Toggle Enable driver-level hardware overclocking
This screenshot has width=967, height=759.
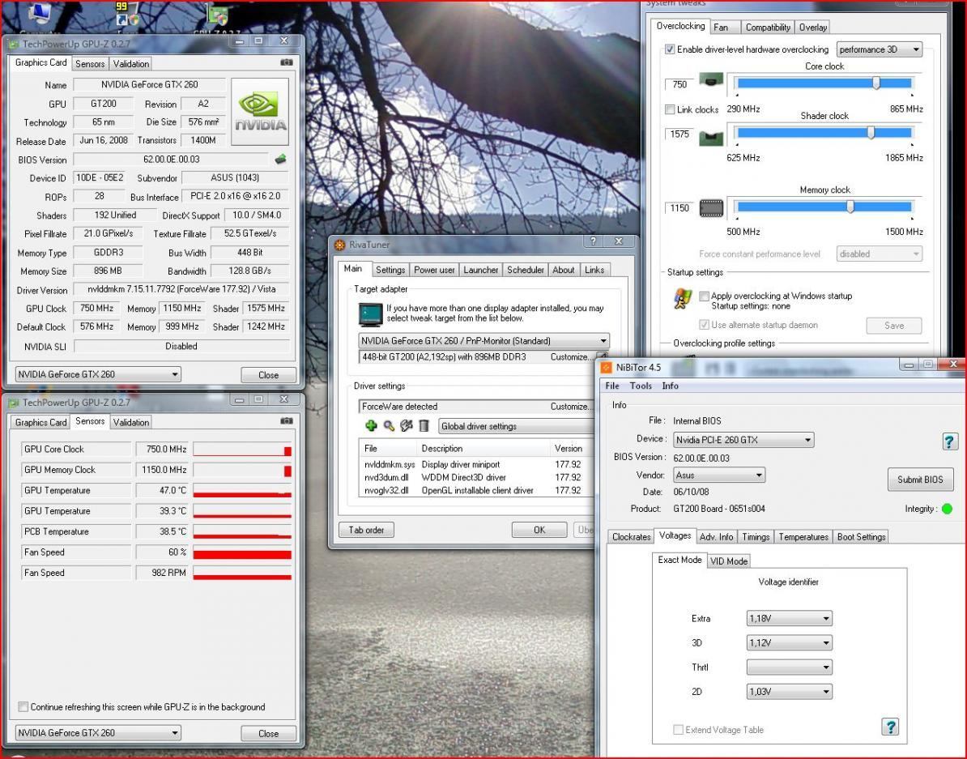[670, 49]
